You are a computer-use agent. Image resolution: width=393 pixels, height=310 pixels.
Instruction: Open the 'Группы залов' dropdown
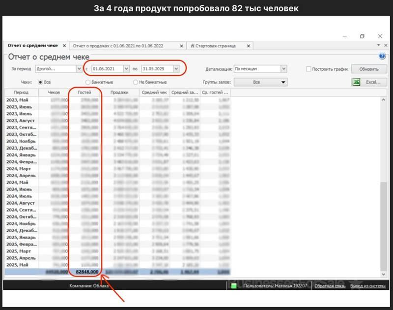[283, 82]
